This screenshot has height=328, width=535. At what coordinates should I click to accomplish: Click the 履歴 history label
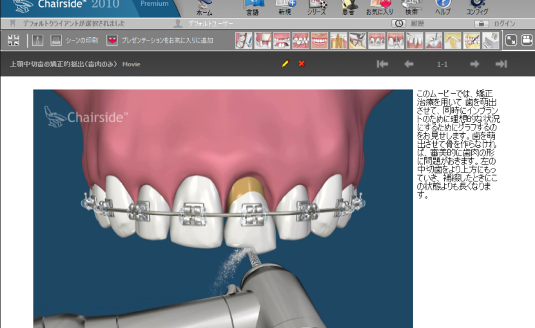coord(417,24)
